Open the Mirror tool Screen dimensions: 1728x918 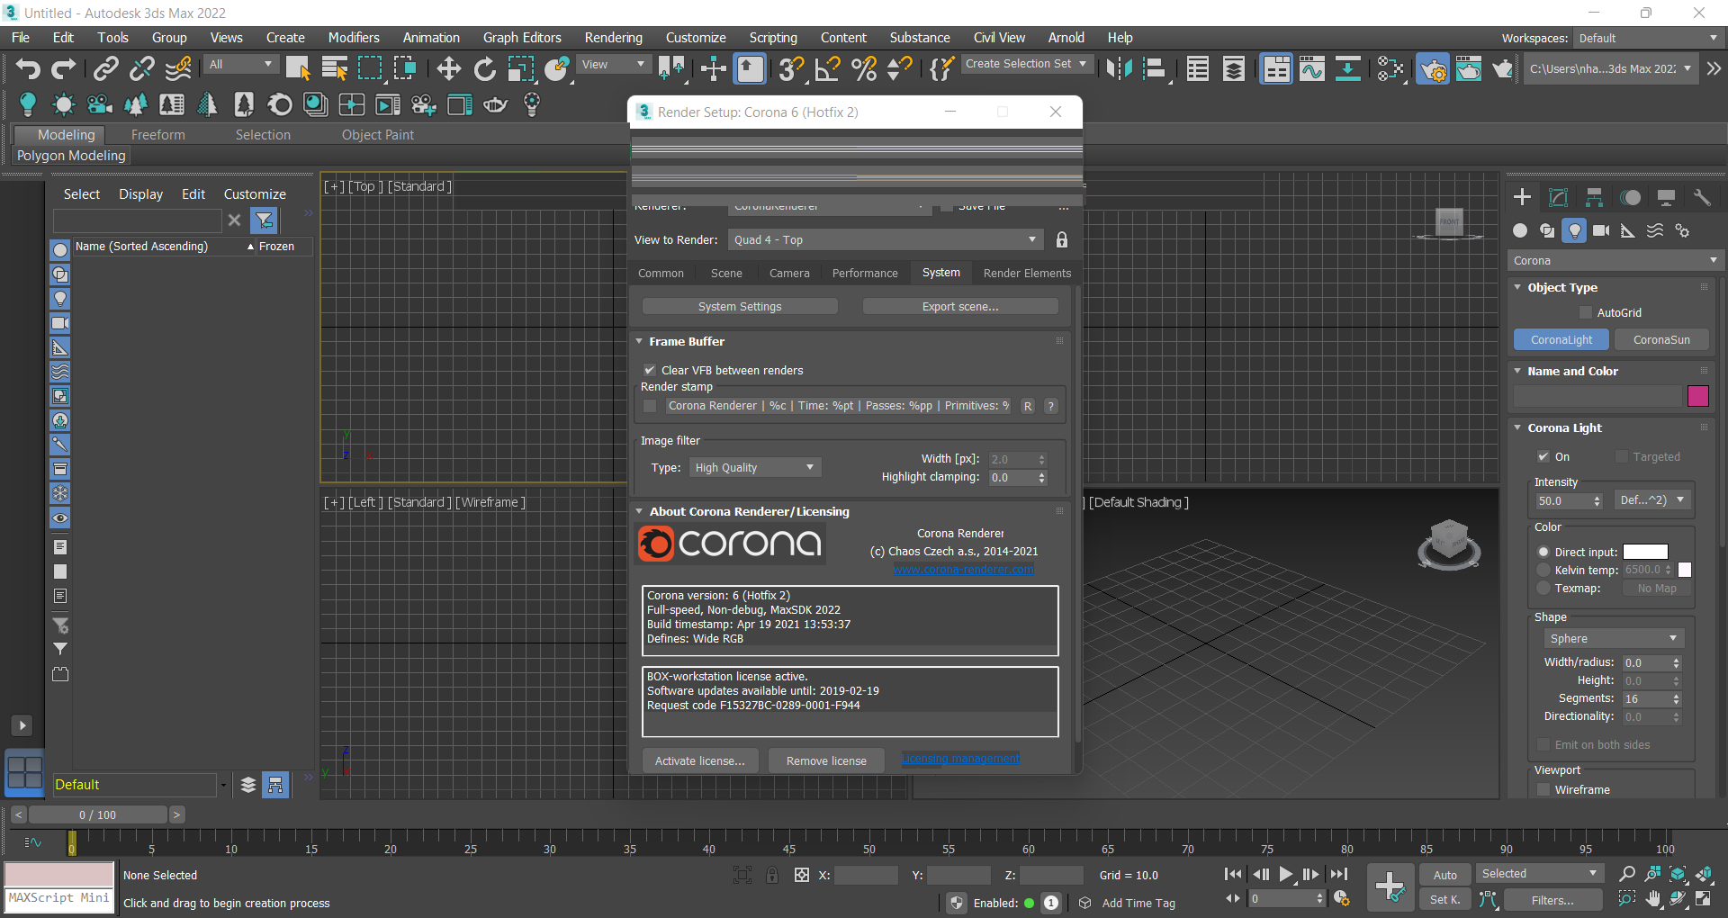click(1119, 69)
